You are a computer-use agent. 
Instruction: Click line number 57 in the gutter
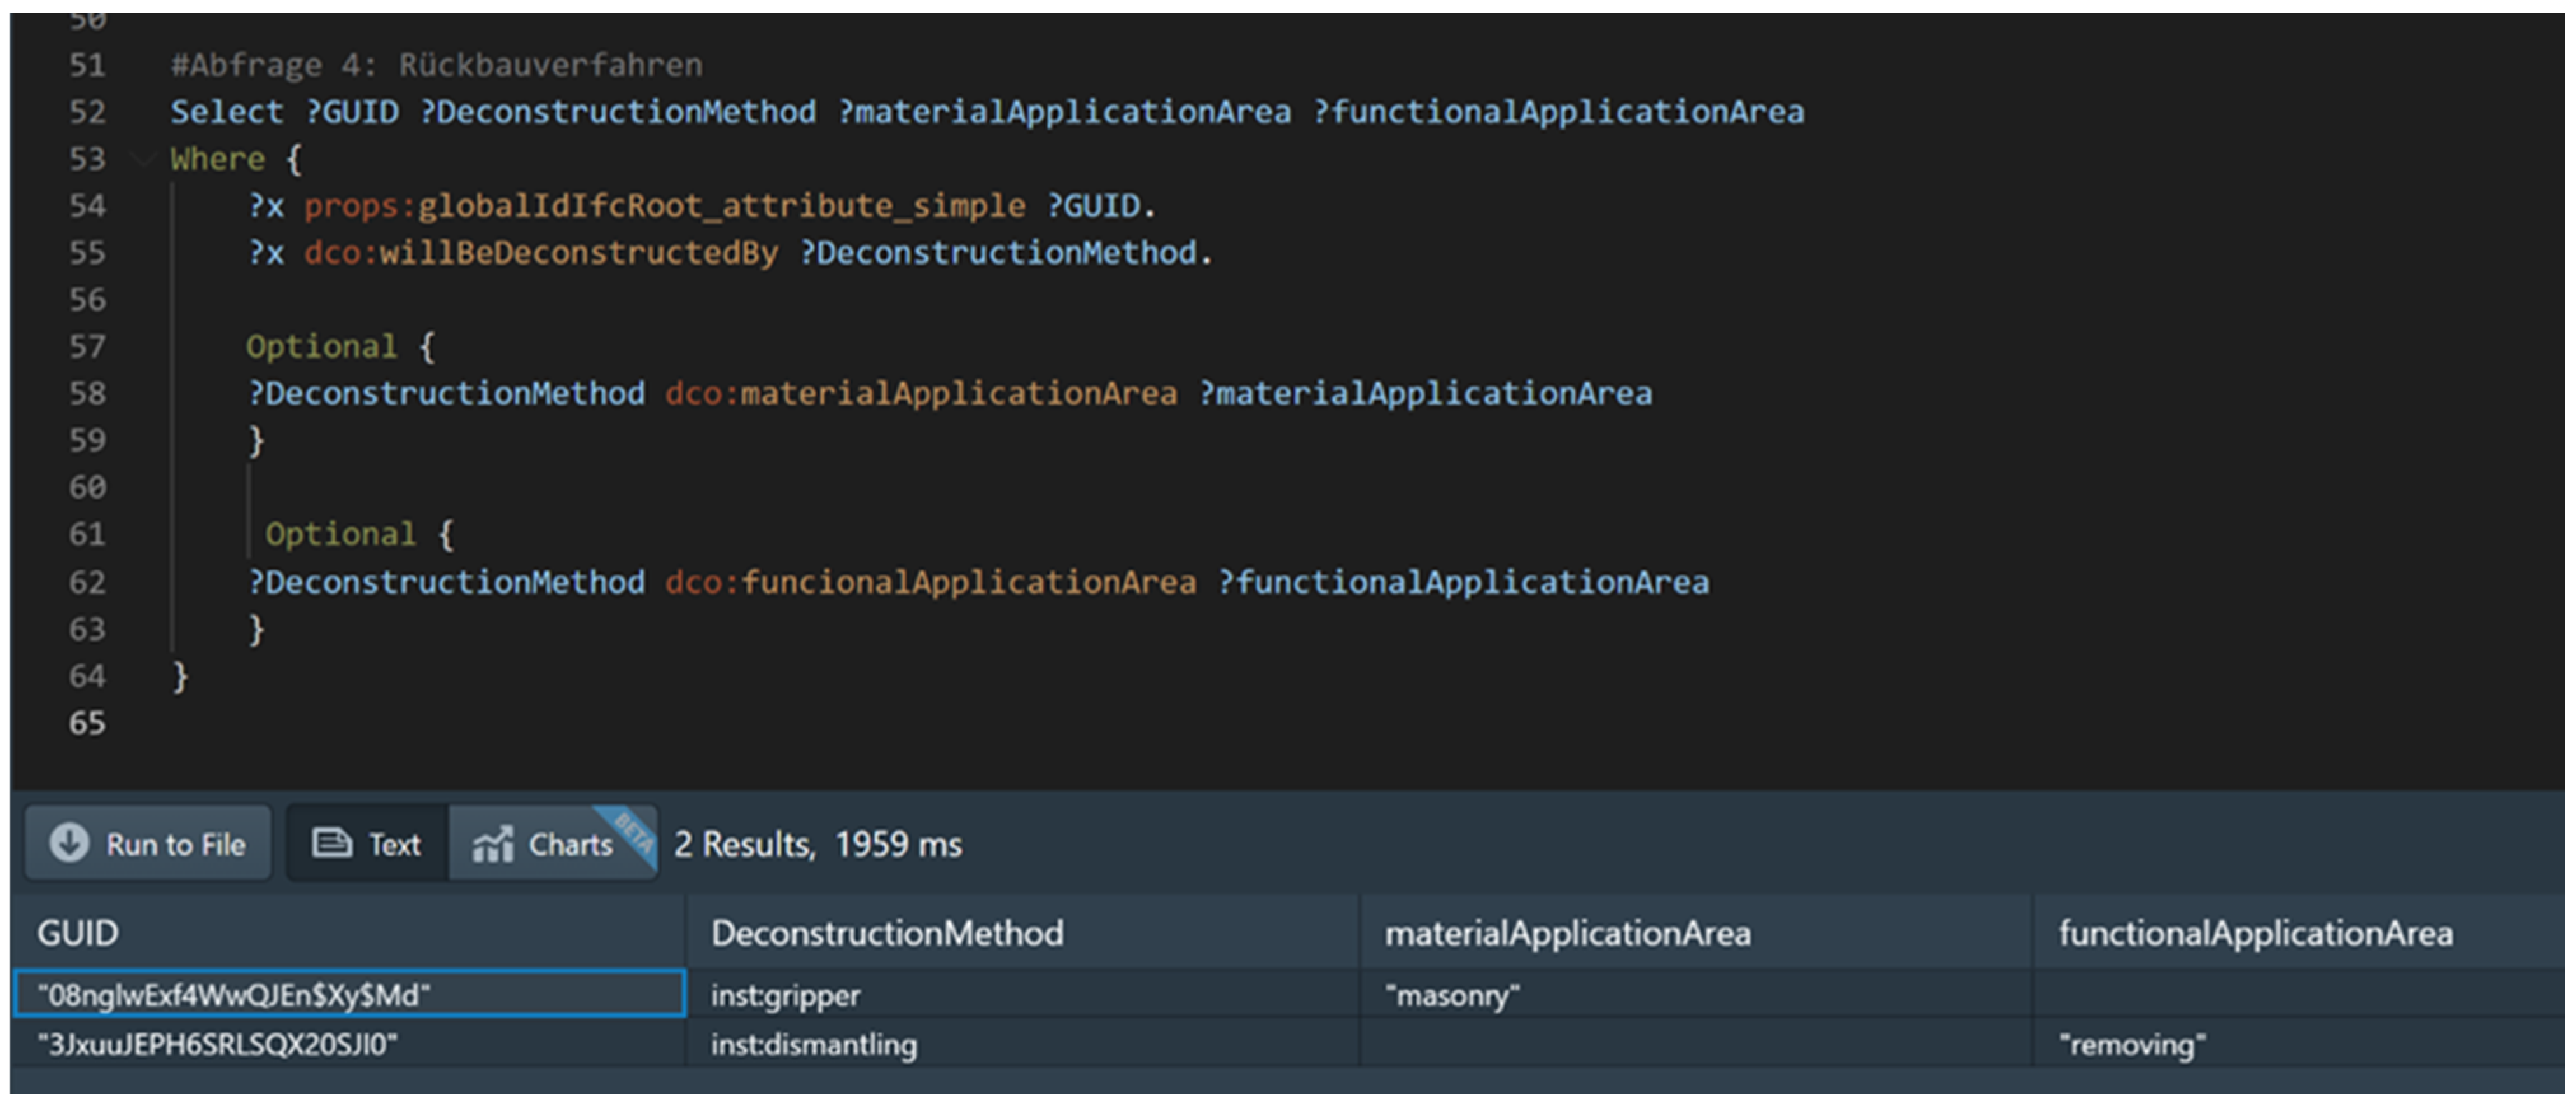click(x=87, y=346)
